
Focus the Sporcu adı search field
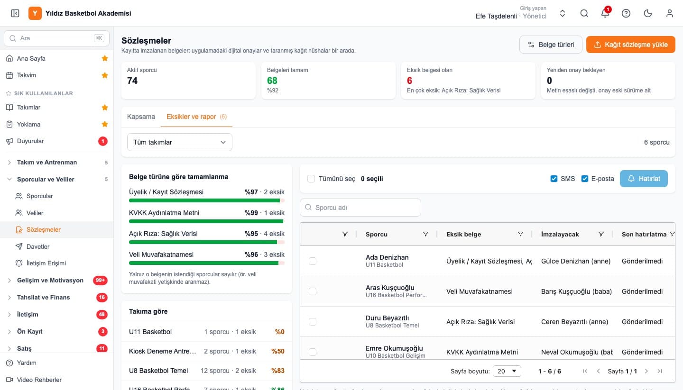(x=360, y=208)
